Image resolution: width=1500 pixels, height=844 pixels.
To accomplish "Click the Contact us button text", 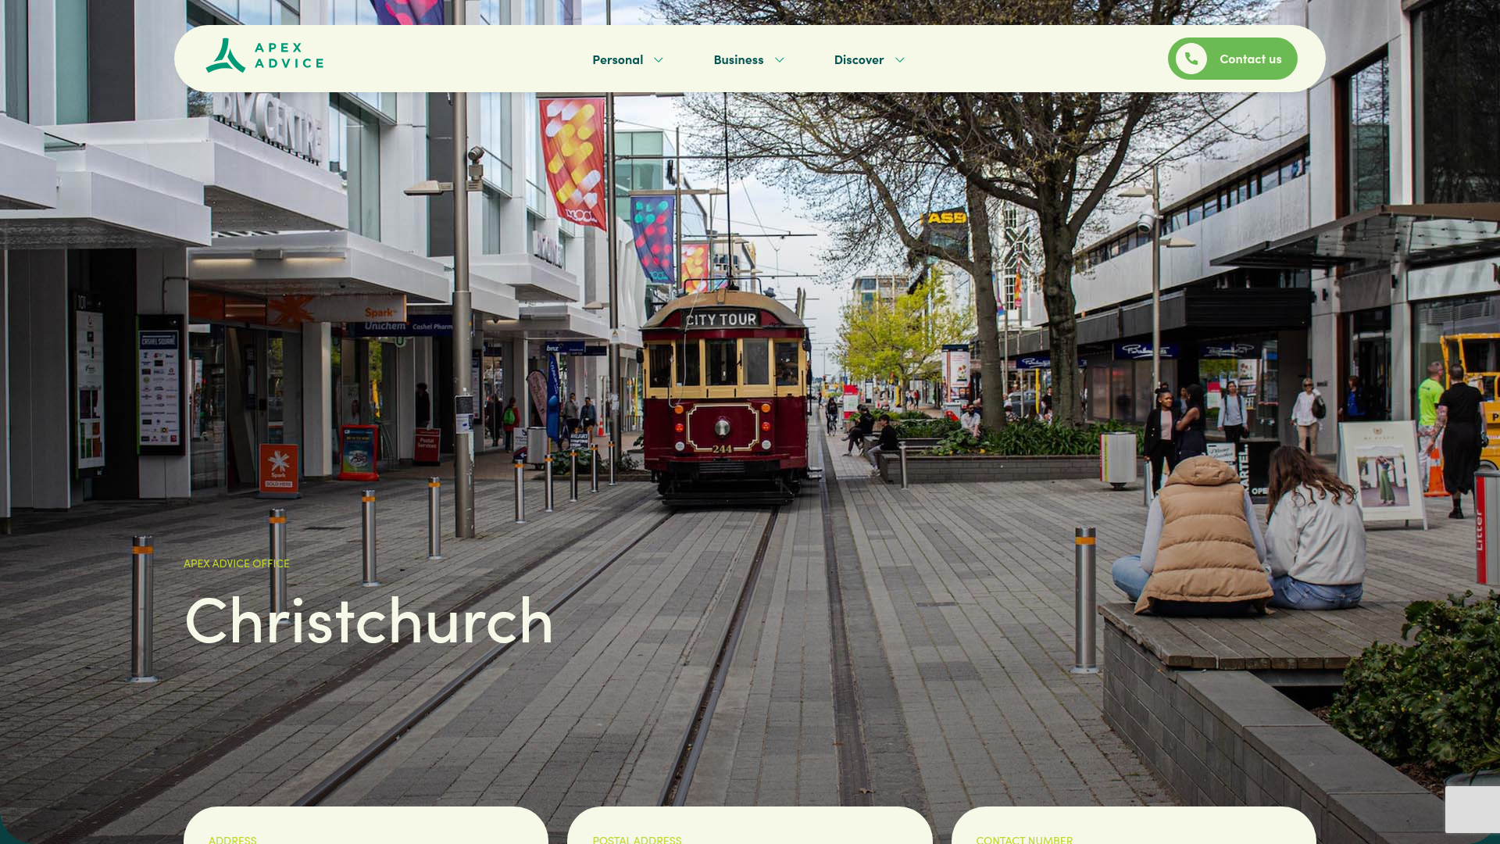I will (x=1250, y=59).
